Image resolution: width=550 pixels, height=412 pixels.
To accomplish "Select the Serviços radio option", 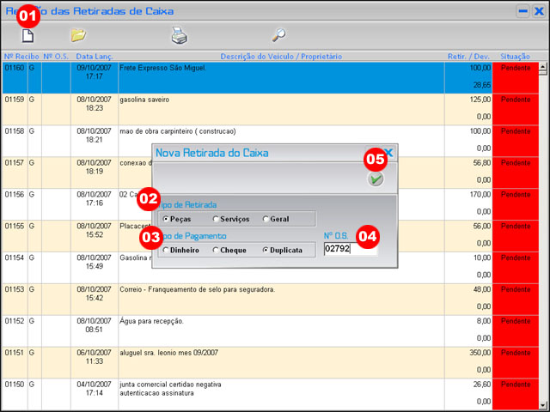I will (215, 219).
